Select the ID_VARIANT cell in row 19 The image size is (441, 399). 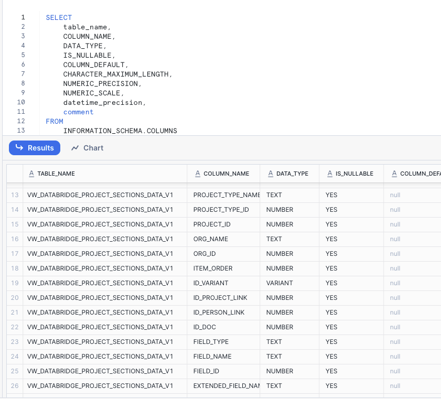219,283
